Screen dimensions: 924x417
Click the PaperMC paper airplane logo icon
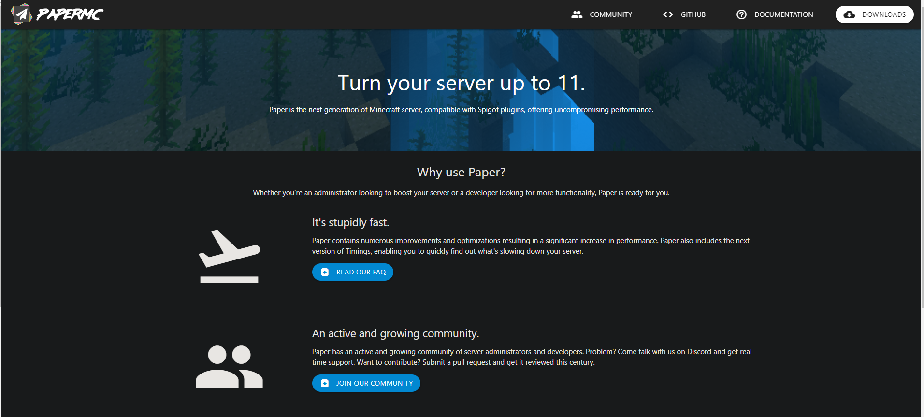(x=21, y=14)
